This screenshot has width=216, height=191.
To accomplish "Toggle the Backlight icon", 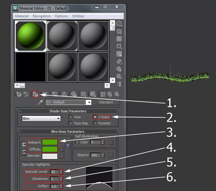I will (119, 31).
